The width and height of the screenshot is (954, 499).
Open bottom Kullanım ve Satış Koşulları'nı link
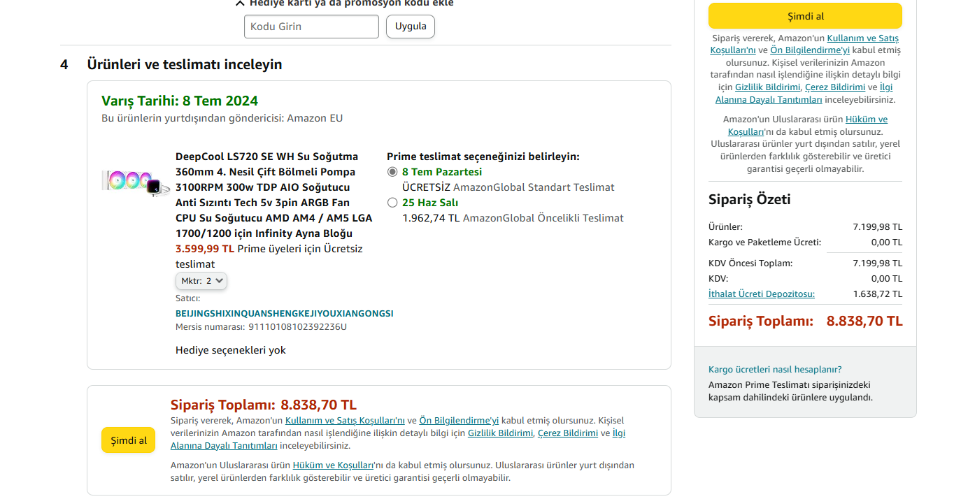point(346,421)
